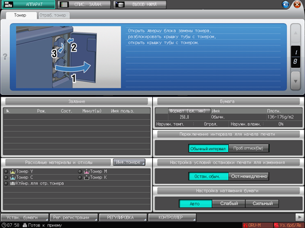
Task: Click the 07:58 time display
Action: coord(13,225)
